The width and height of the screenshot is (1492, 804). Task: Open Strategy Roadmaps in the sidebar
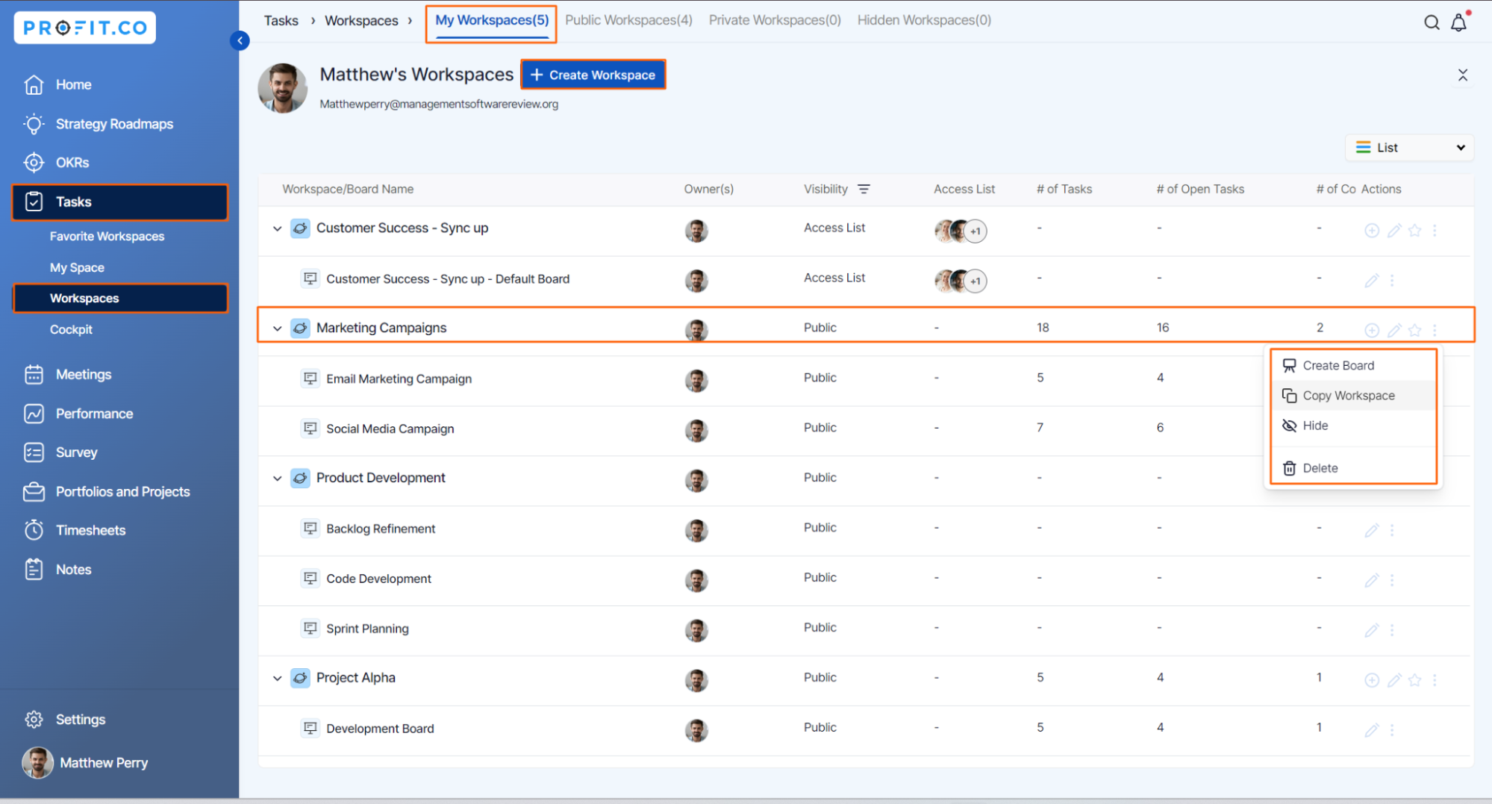114,124
